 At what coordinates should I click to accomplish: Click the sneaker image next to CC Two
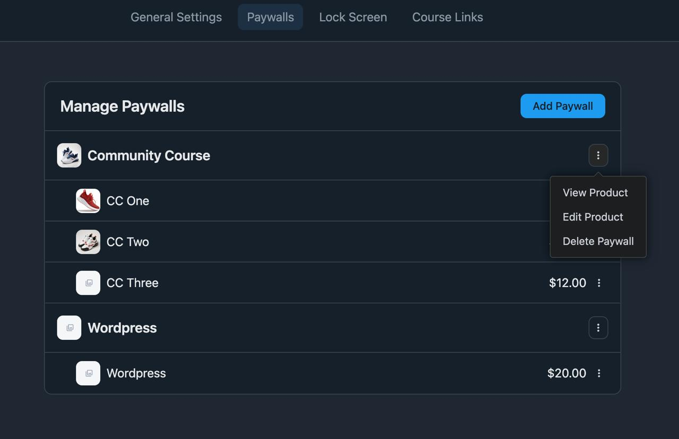88,242
